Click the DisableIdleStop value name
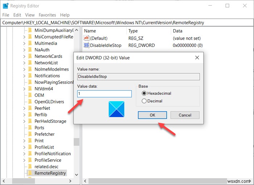The image size is (254, 185). (x=105, y=45)
